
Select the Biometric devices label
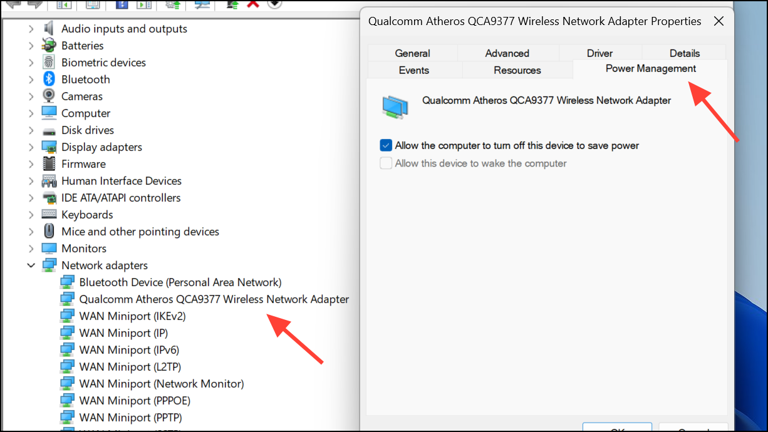[103, 63]
